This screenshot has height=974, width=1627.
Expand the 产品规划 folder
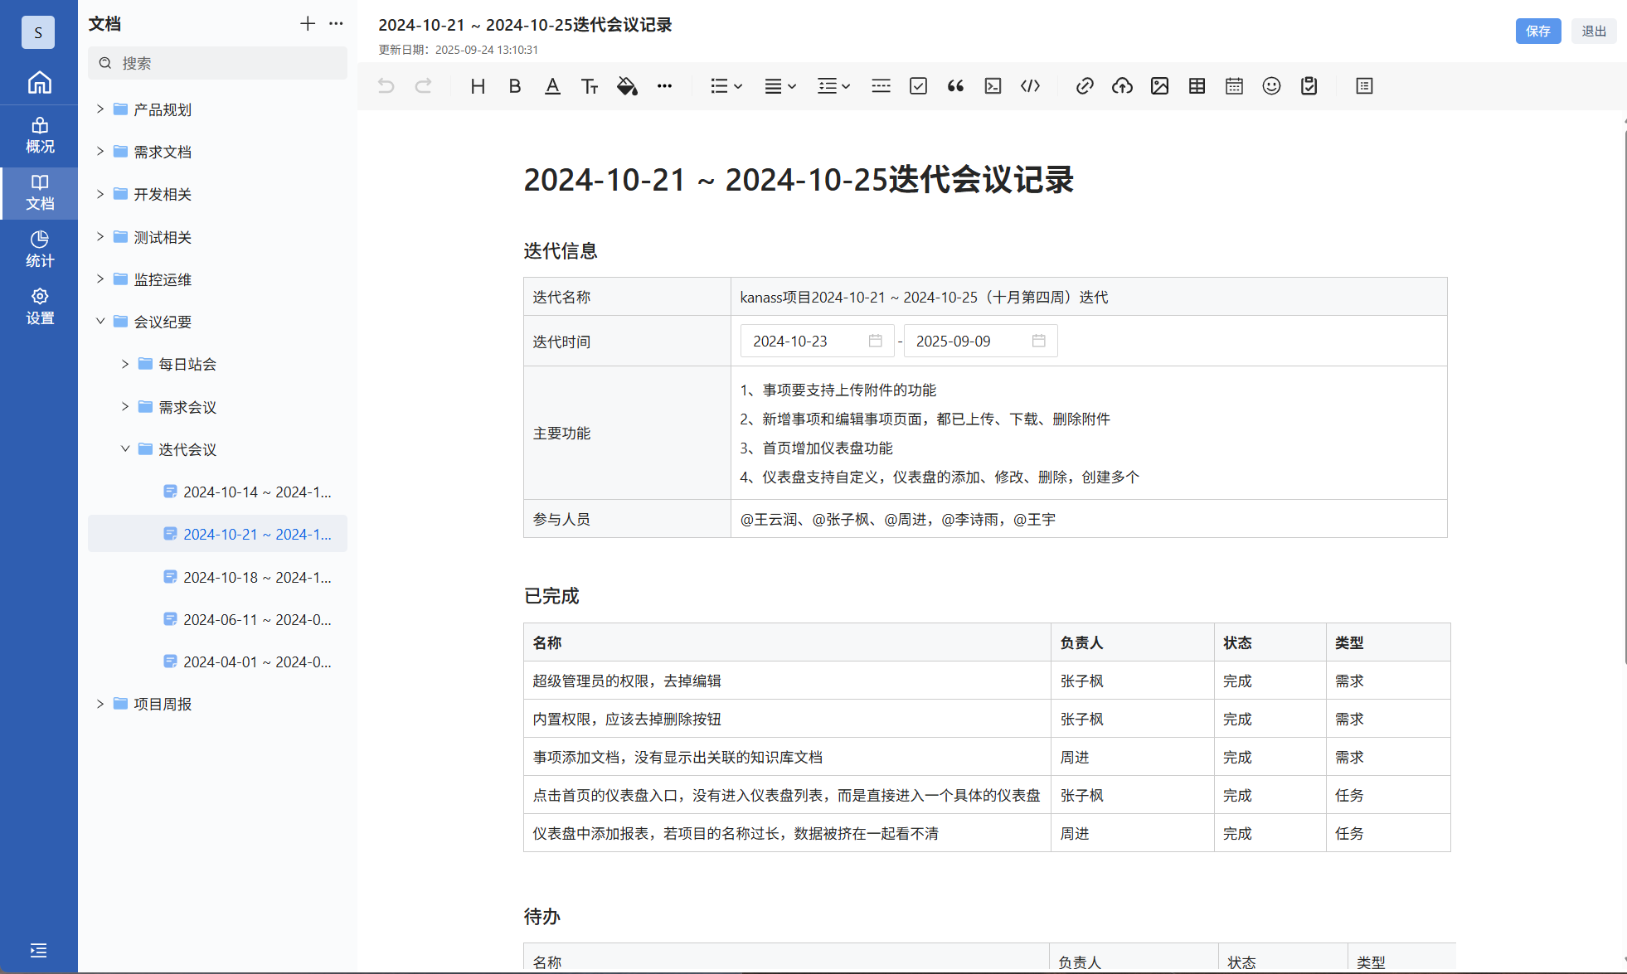(100, 109)
